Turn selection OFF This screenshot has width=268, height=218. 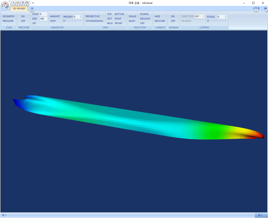tap(142, 23)
